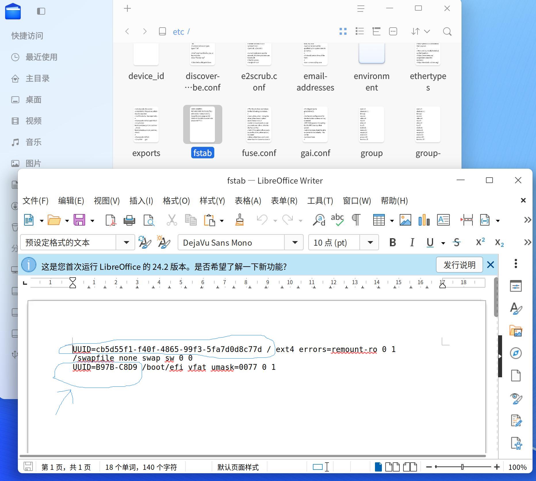Open Find and Replace tool

[319, 220]
